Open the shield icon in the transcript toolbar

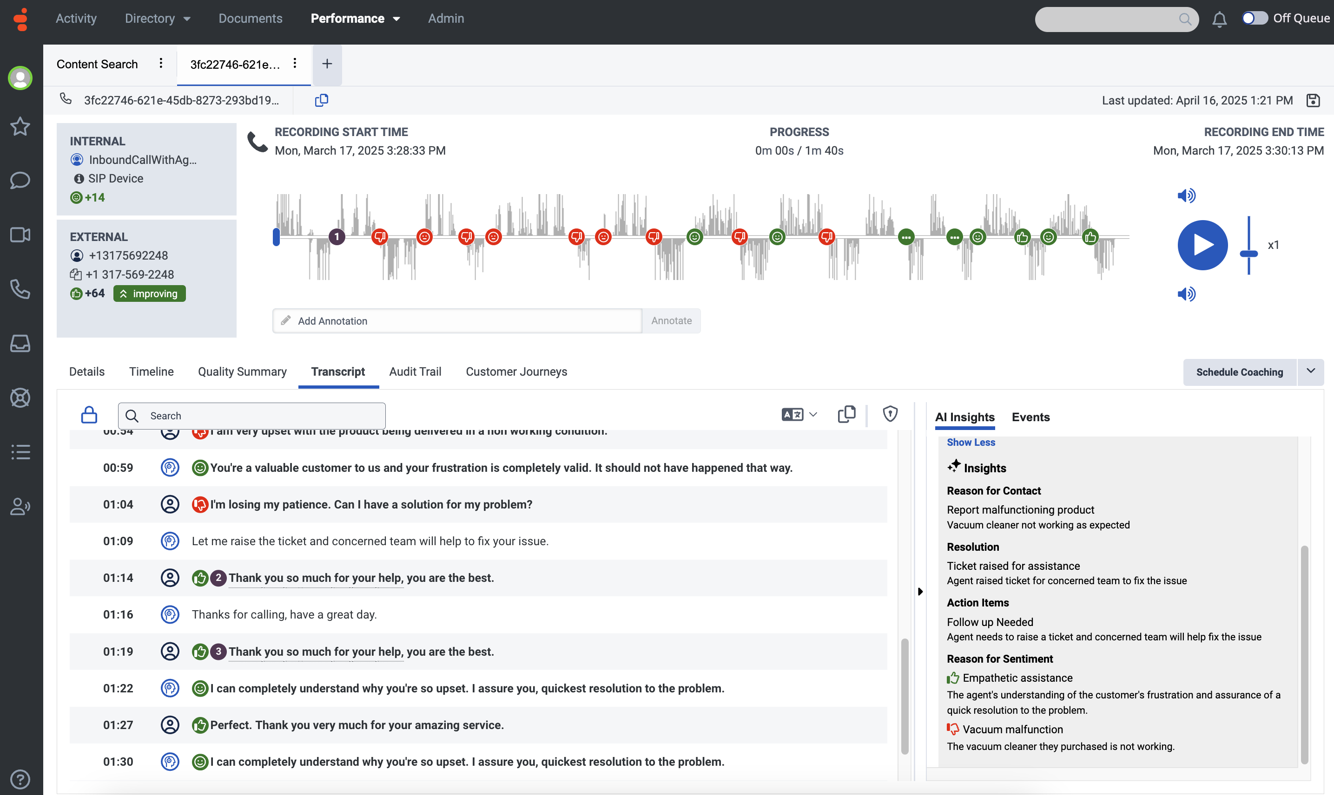[890, 414]
